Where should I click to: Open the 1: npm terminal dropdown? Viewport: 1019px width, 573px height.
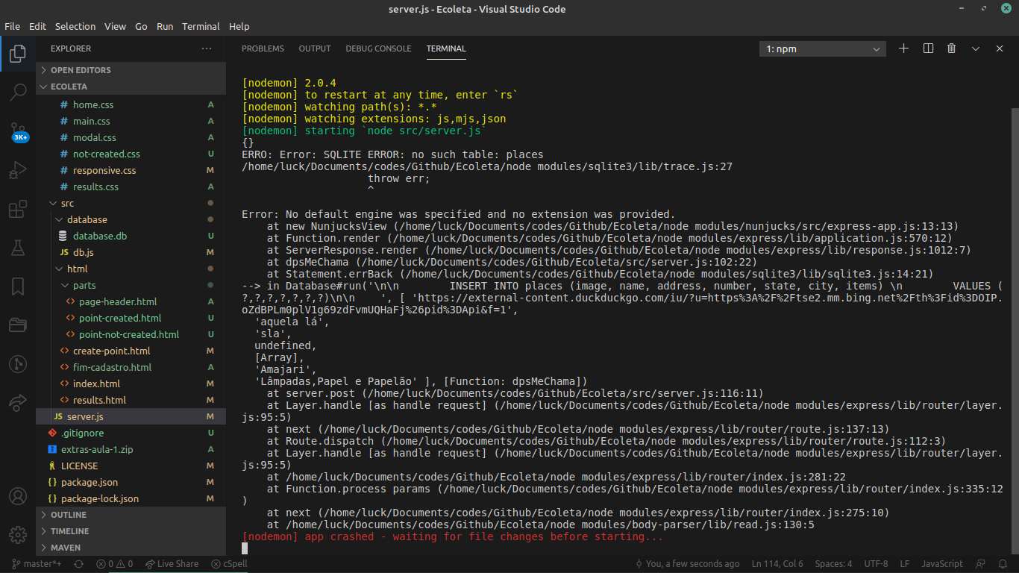point(823,48)
